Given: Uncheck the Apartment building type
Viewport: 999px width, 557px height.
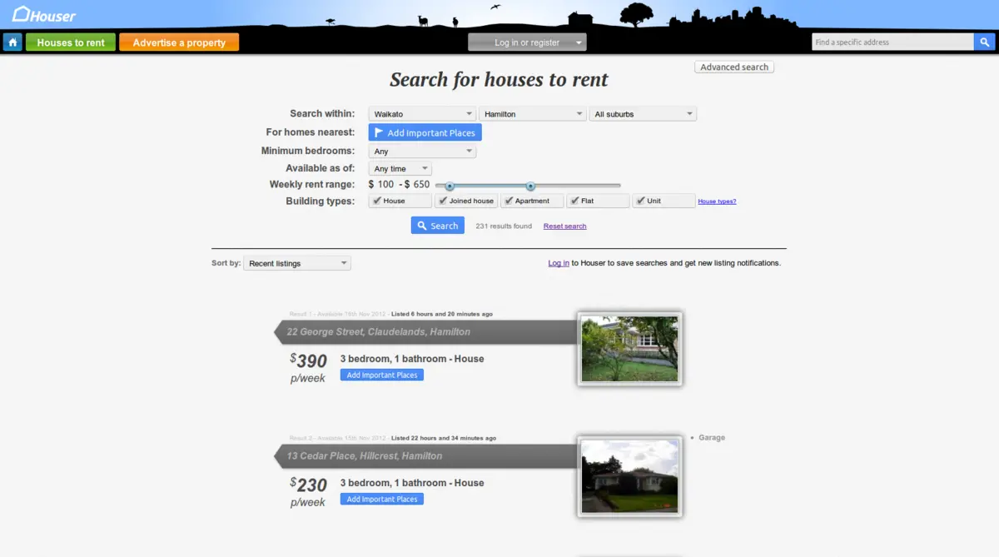Looking at the screenshot, I should (509, 201).
